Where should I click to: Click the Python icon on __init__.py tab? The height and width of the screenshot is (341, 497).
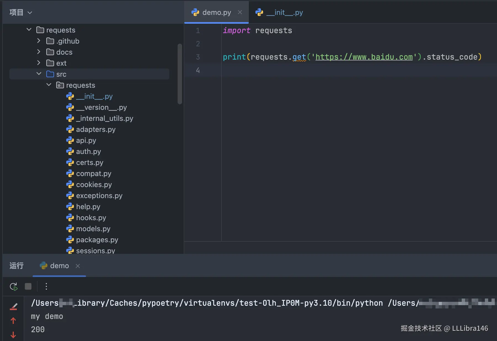pos(259,12)
